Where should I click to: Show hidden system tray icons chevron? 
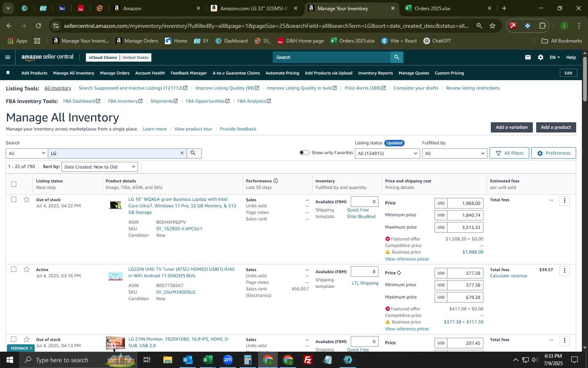[515, 360]
